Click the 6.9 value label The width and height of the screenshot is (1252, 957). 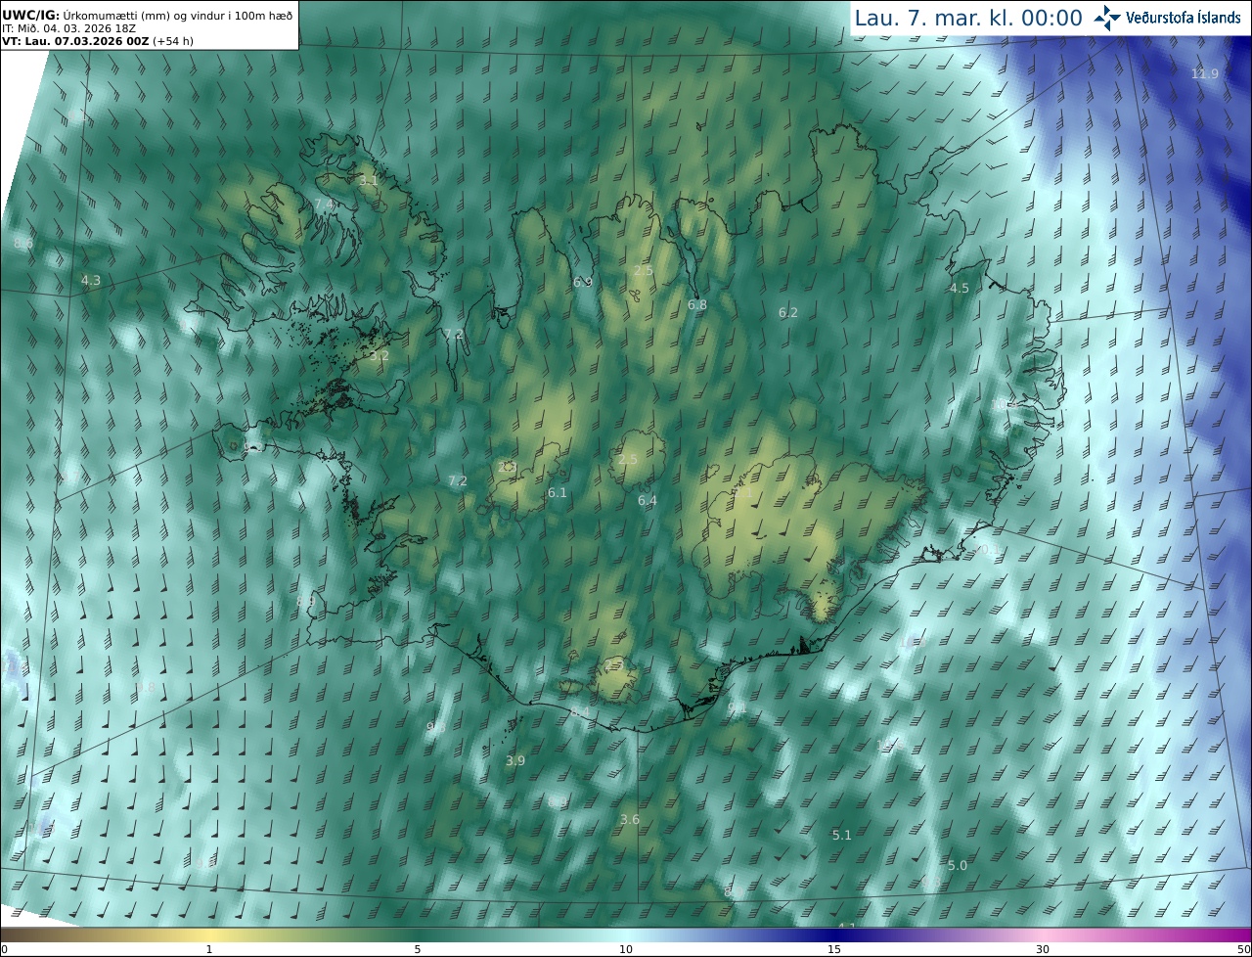point(583,282)
